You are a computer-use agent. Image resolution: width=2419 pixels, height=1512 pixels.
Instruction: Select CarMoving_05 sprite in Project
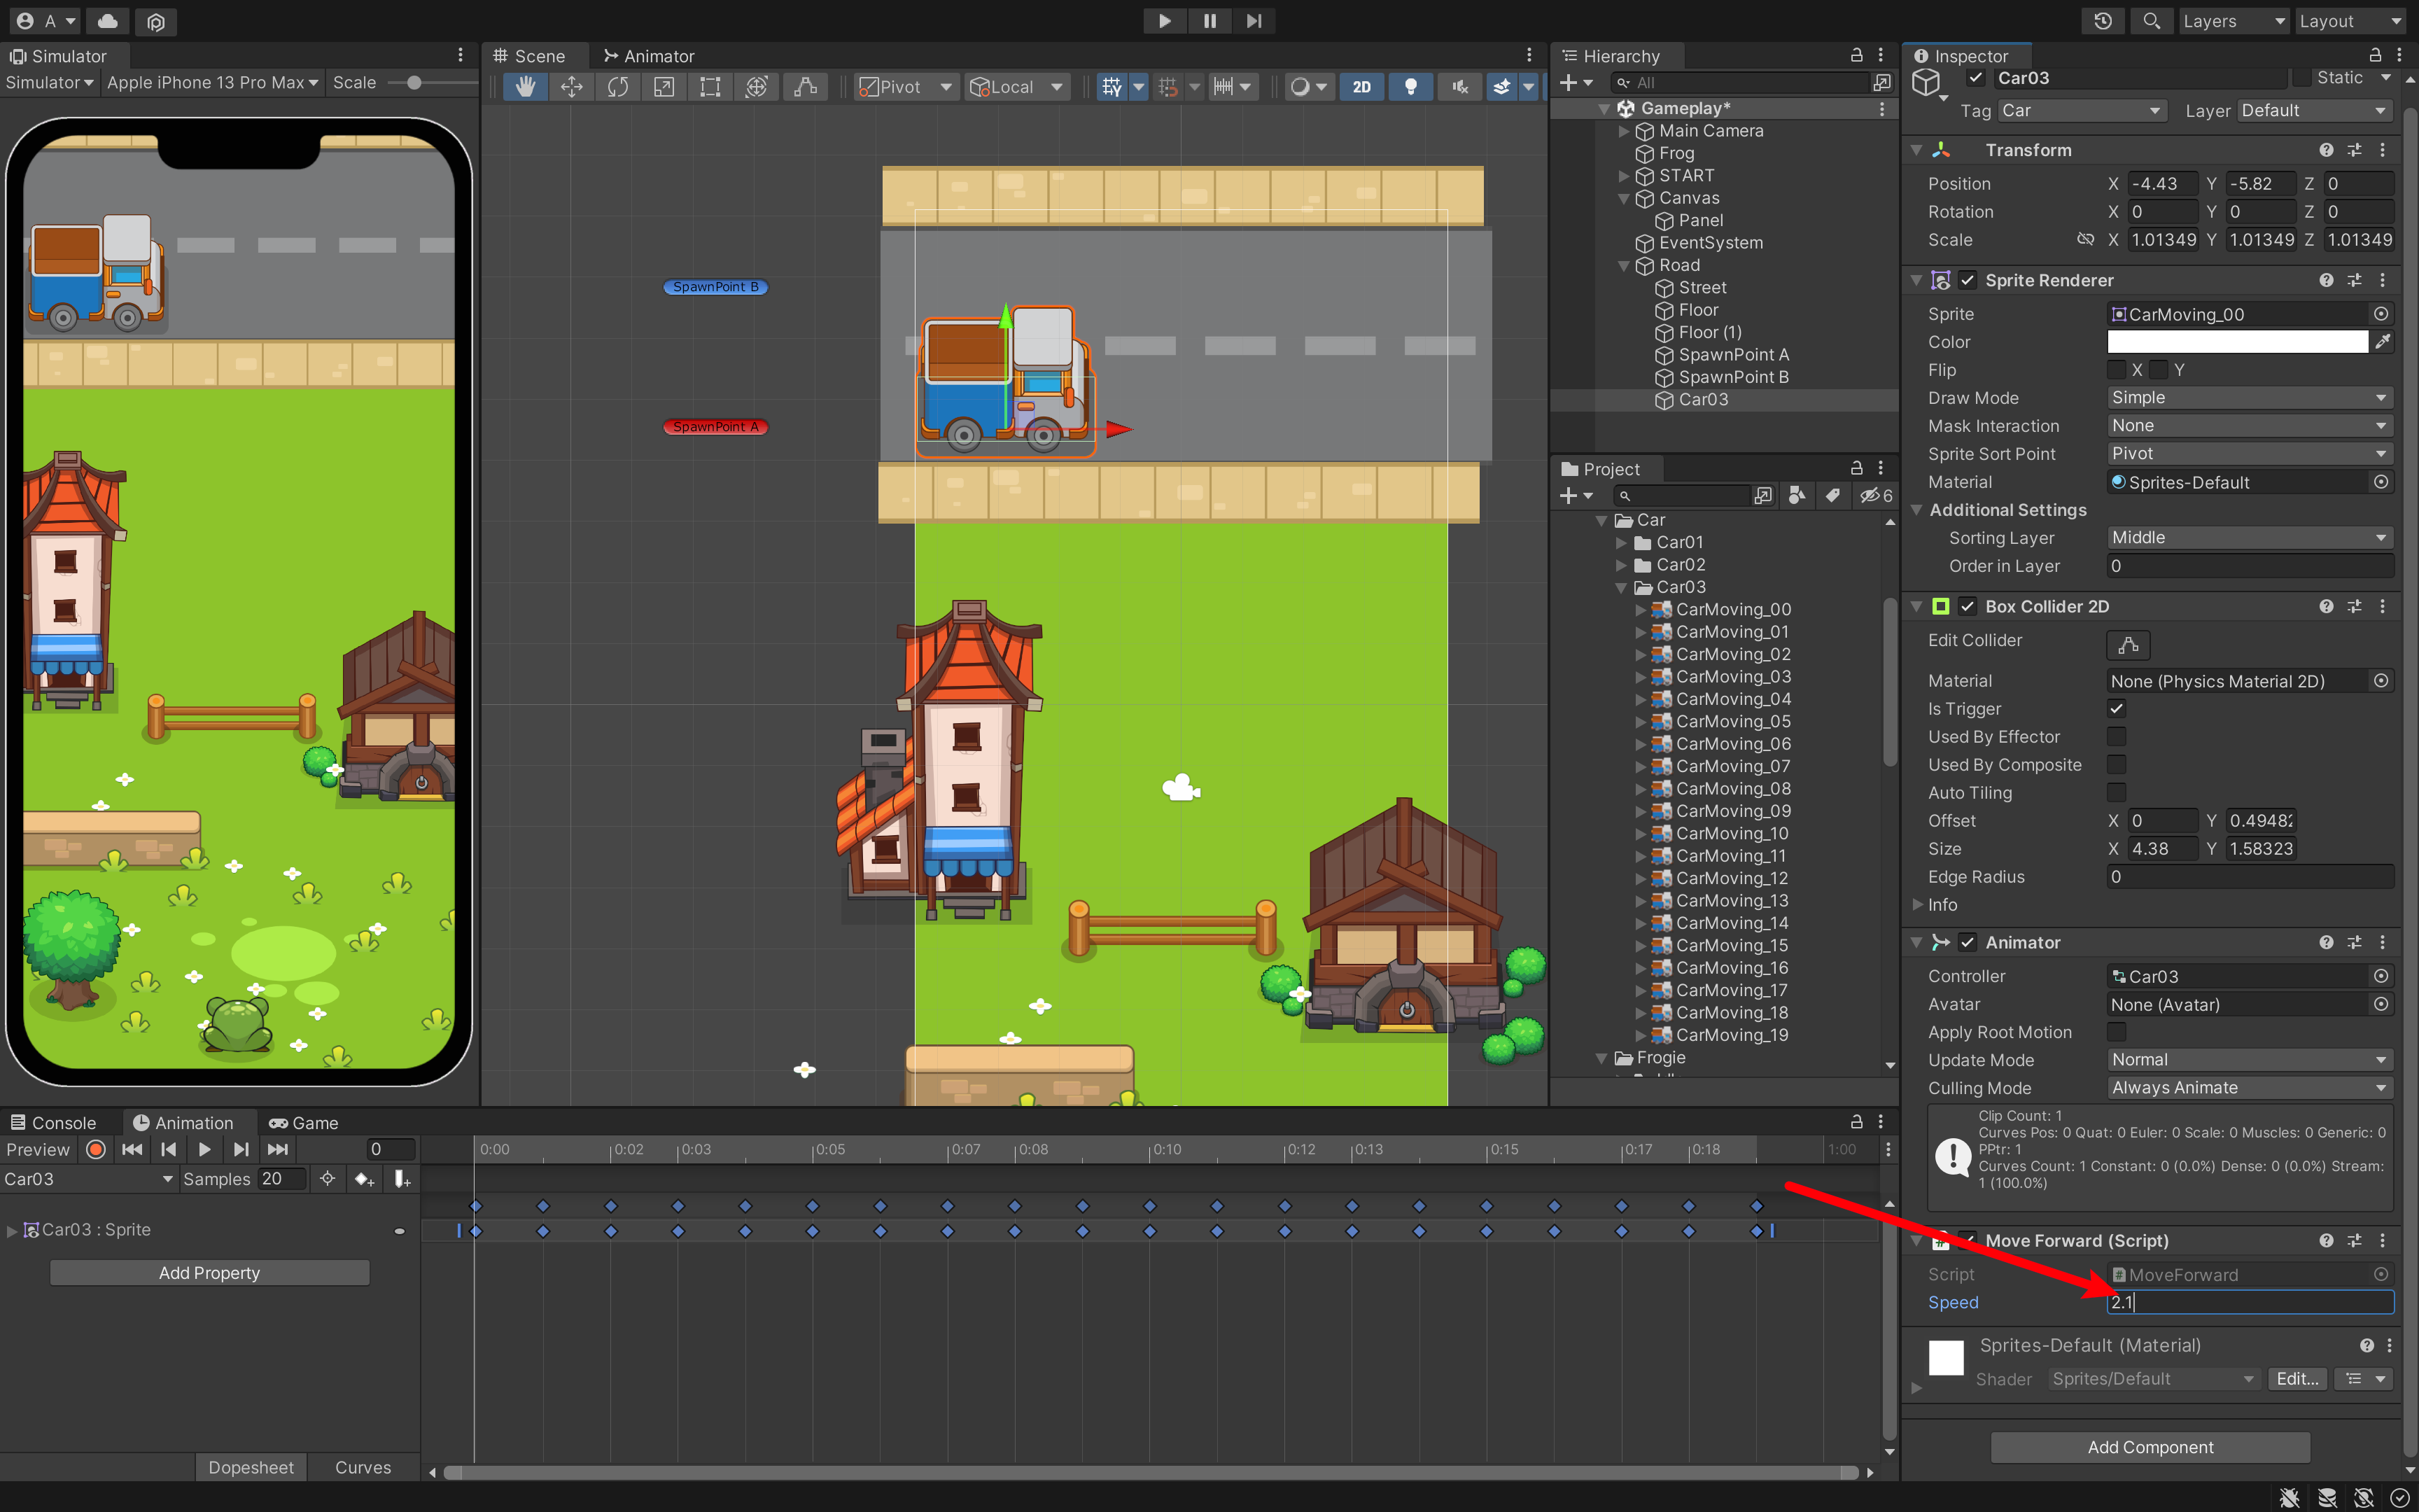(1732, 721)
